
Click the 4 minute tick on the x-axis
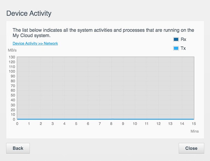pos(64,124)
